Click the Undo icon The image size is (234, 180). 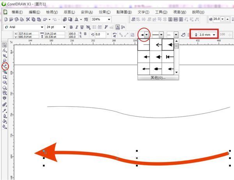pyautogui.click(x=45, y=20)
